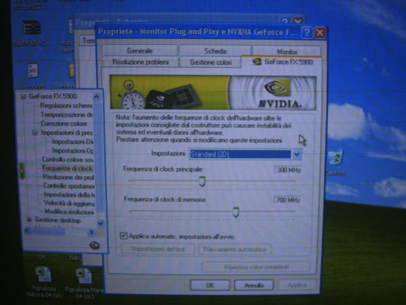Click the tree horizontal scroll left arrow
Image resolution: width=406 pixels, height=305 pixels.
pyautogui.click(x=27, y=230)
